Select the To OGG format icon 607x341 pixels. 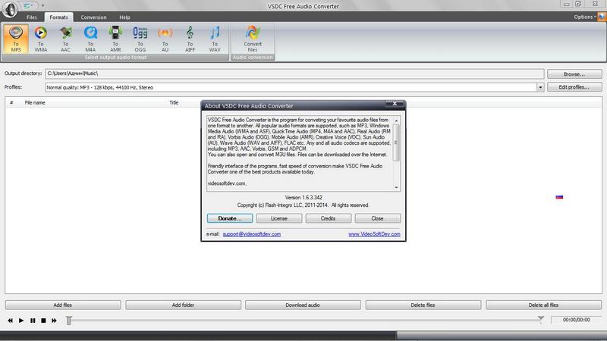click(140, 39)
